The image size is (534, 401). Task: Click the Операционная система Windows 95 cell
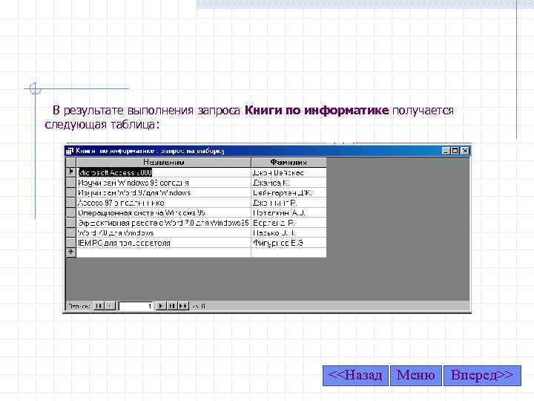coord(164,213)
